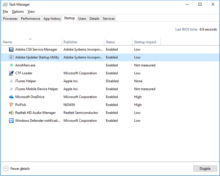The height and width of the screenshot is (176, 220).
Task: Click the Publisher column header
Action: click(x=70, y=42)
